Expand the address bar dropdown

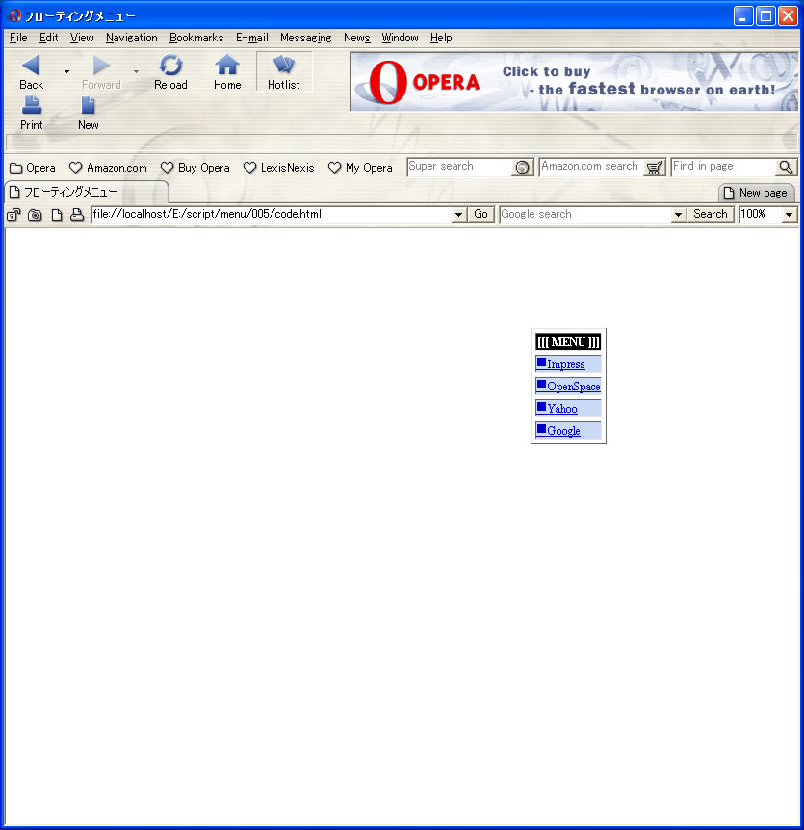click(459, 215)
